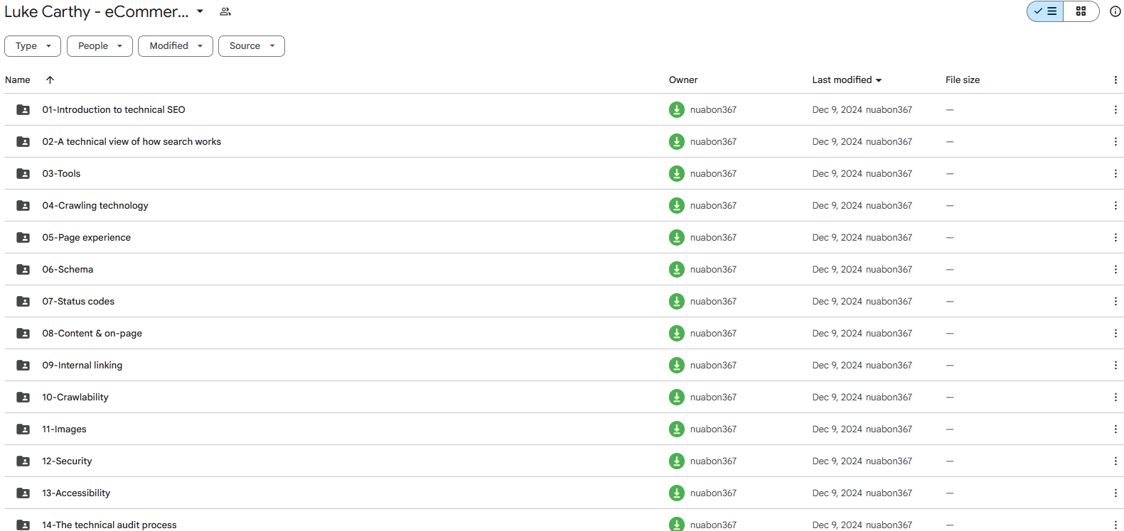Open more actions for 06-Schema row
The height and width of the screenshot is (531, 1124).
pos(1115,270)
